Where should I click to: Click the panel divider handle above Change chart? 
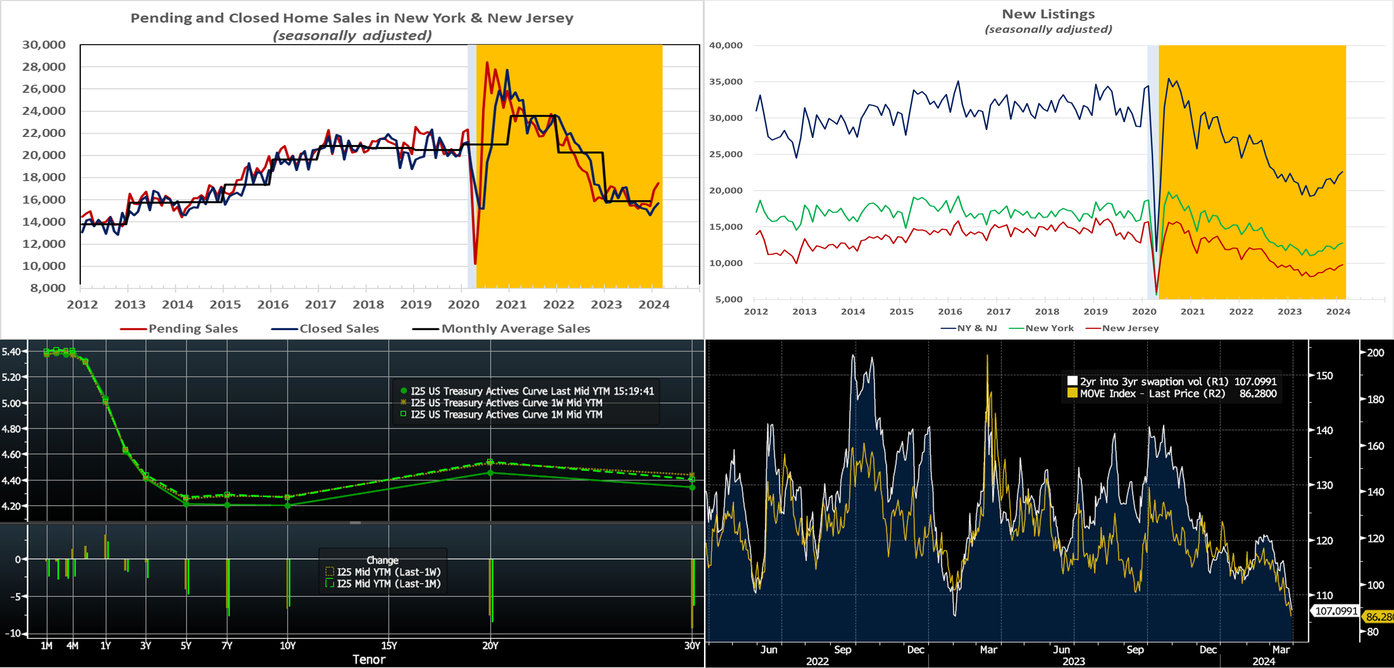pyautogui.click(x=355, y=523)
